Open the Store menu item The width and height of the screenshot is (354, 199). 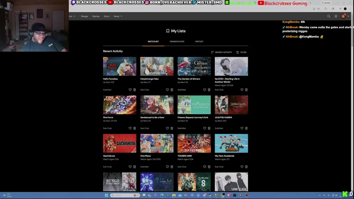[106, 16]
